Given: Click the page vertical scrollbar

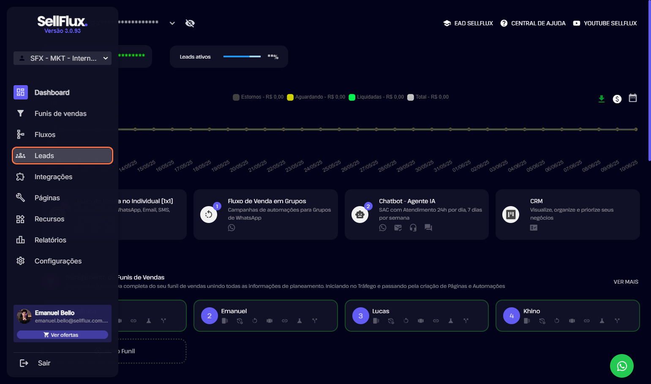Looking at the screenshot, I should tap(649, 80).
